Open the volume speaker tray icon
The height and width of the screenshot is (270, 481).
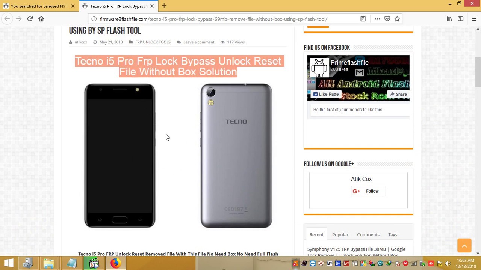pos(448,264)
